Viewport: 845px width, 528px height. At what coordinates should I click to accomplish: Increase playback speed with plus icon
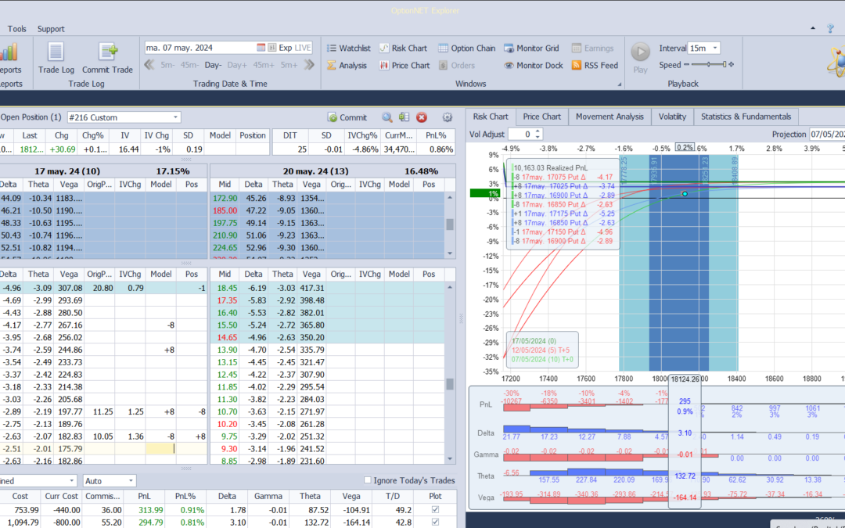(x=732, y=65)
